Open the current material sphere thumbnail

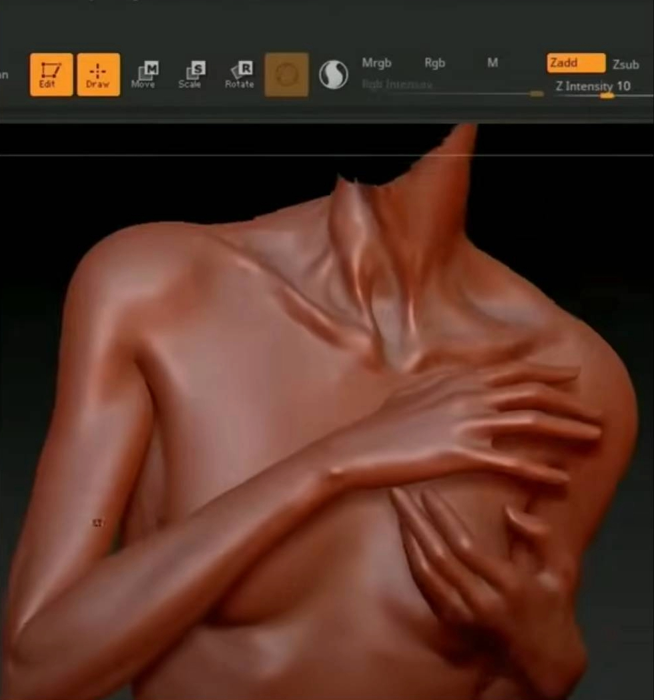coord(335,75)
